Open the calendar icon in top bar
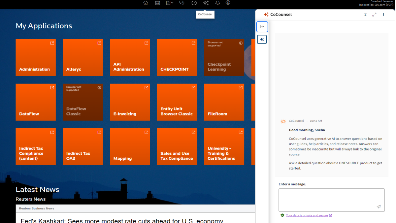The width and height of the screenshot is (396, 223). [158, 3]
